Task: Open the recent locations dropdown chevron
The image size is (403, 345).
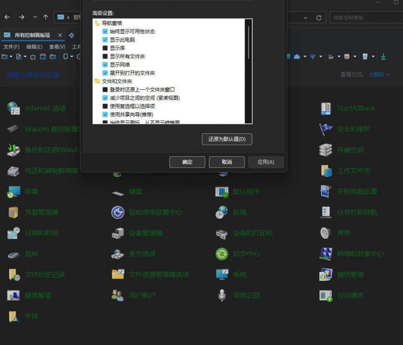Action: [35, 17]
